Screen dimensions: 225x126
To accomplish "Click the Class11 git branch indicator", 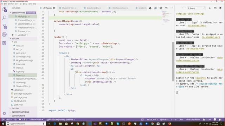I will coord(7,120).
